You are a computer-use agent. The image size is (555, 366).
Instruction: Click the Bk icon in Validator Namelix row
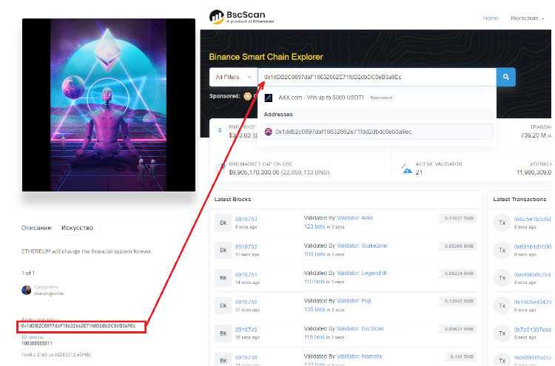click(x=223, y=360)
